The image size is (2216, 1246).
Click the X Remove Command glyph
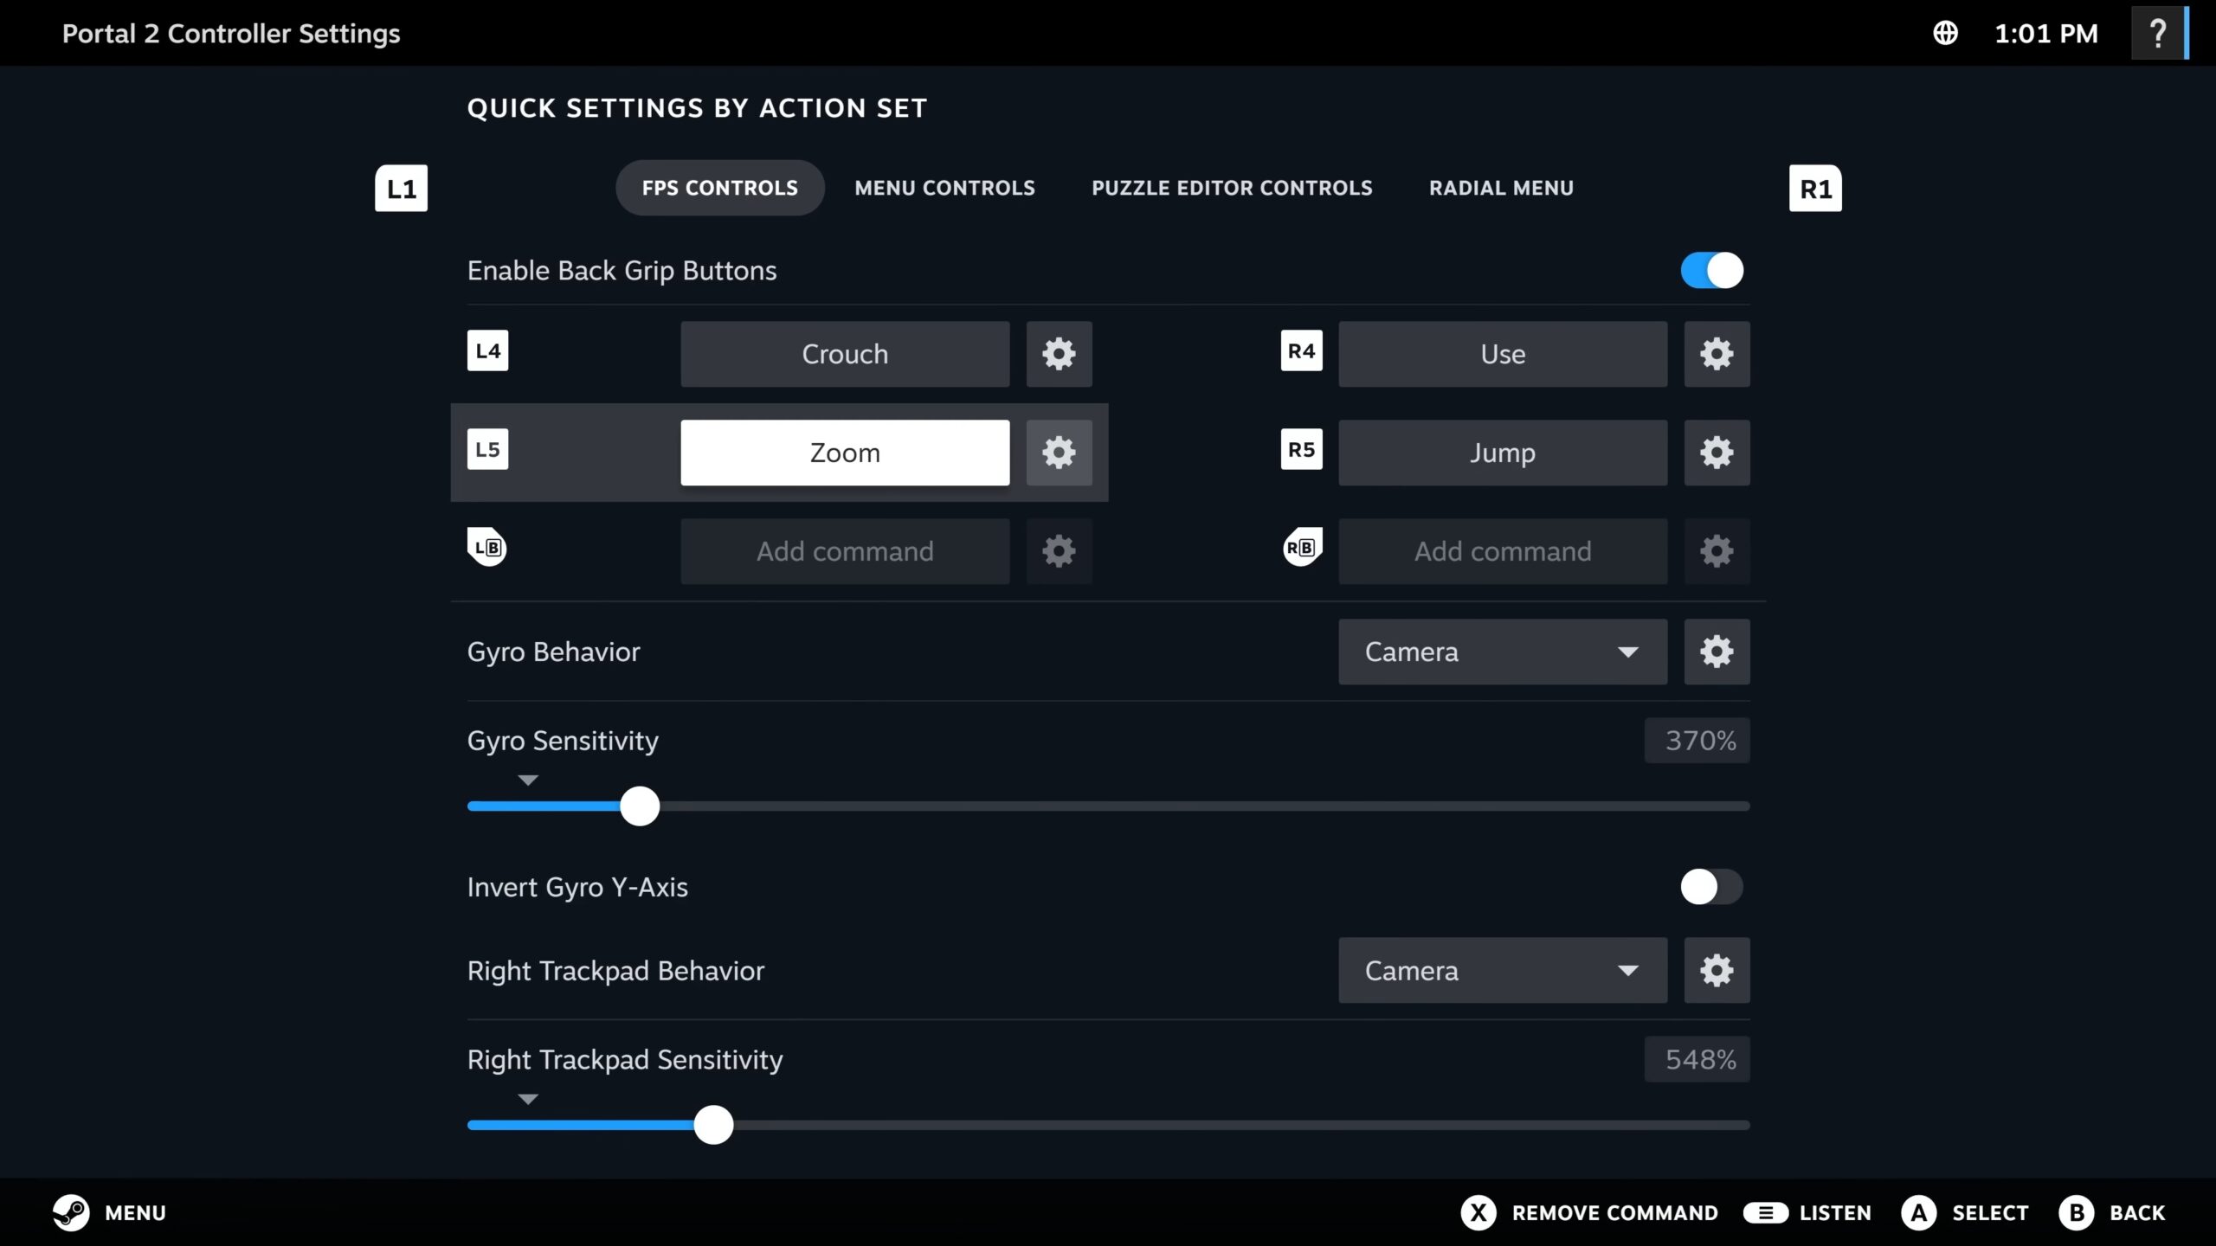[x=1478, y=1212]
